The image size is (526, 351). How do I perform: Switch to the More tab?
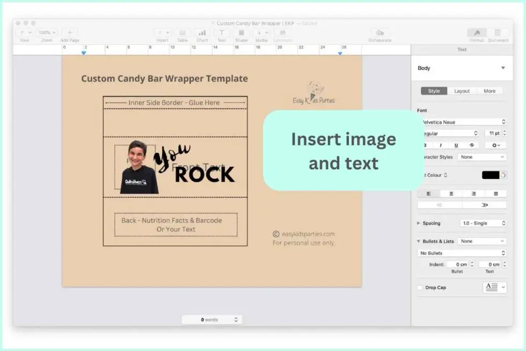pyautogui.click(x=490, y=91)
